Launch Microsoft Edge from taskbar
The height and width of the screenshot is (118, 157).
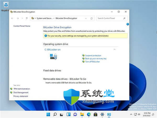(x=89, y=114)
